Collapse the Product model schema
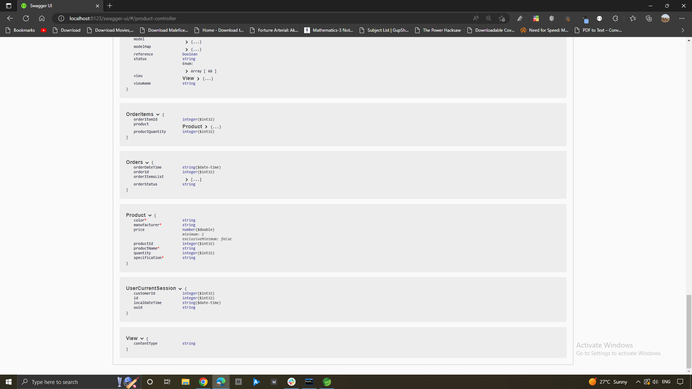 coord(150,215)
